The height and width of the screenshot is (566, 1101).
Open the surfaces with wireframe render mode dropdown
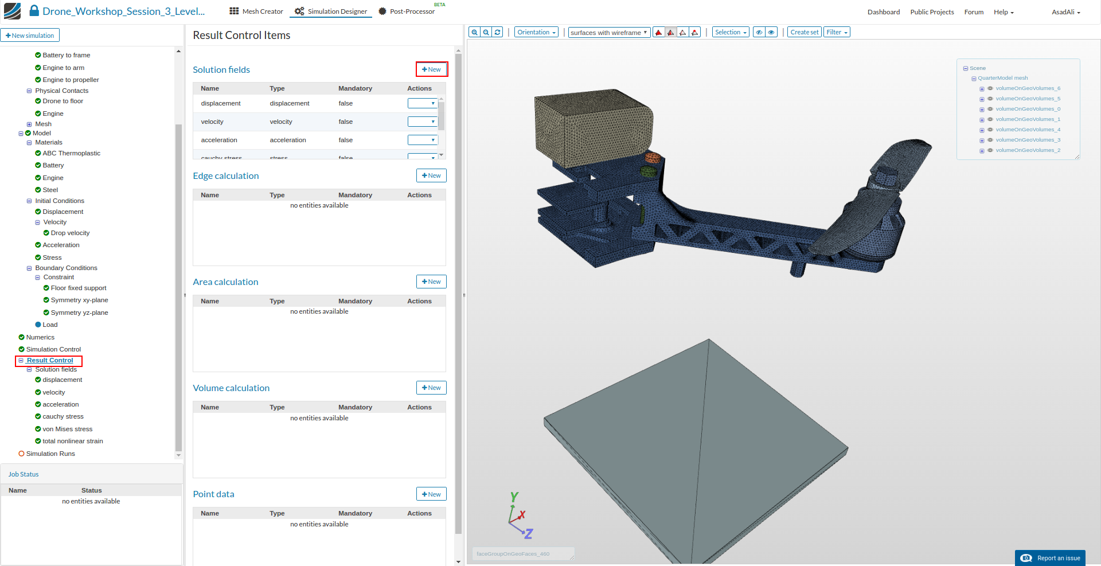click(x=609, y=33)
